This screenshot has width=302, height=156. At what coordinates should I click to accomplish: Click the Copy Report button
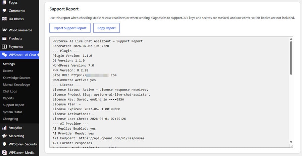click(x=106, y=28)
